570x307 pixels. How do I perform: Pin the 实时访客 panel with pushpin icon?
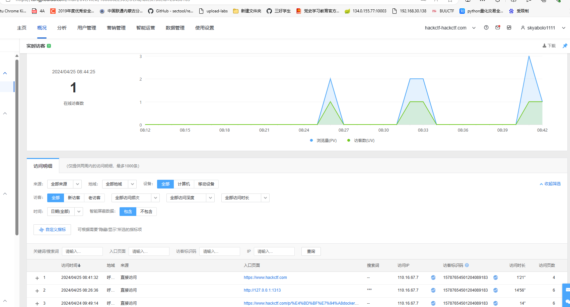pos(565,46)
